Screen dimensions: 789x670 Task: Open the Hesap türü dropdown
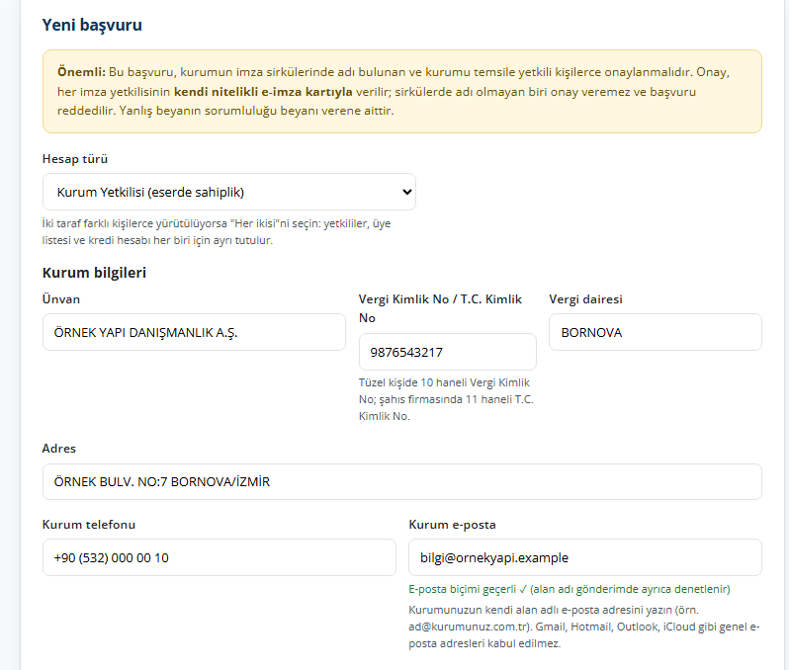[x=229, y=192]
